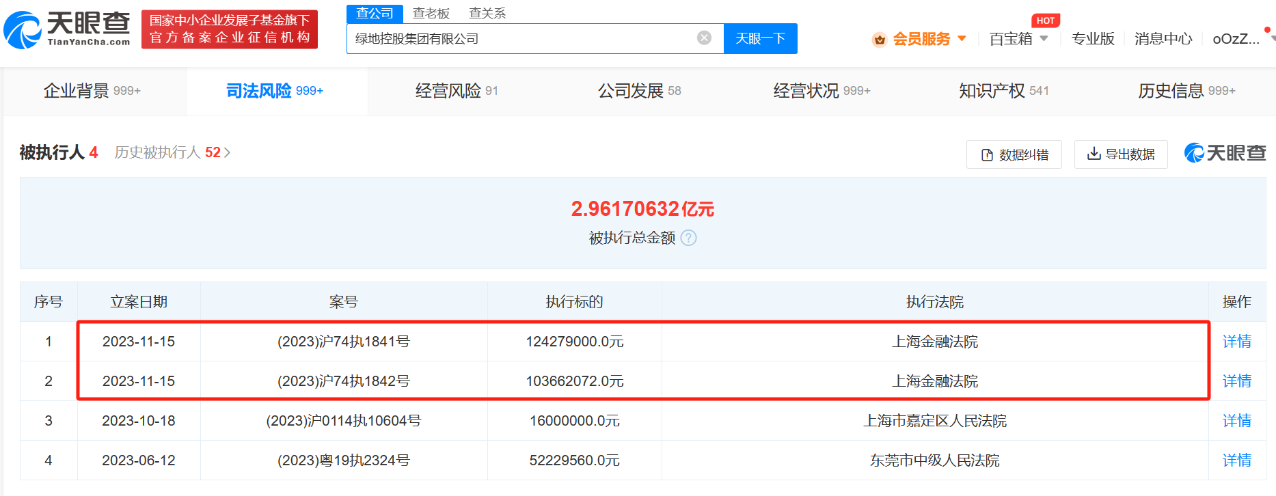Open 详情 for case 沪0114执10604号
Image resolution: width=1276 pixels, height=496 pixels.
pyautogui.click(x=1237, y=421)
